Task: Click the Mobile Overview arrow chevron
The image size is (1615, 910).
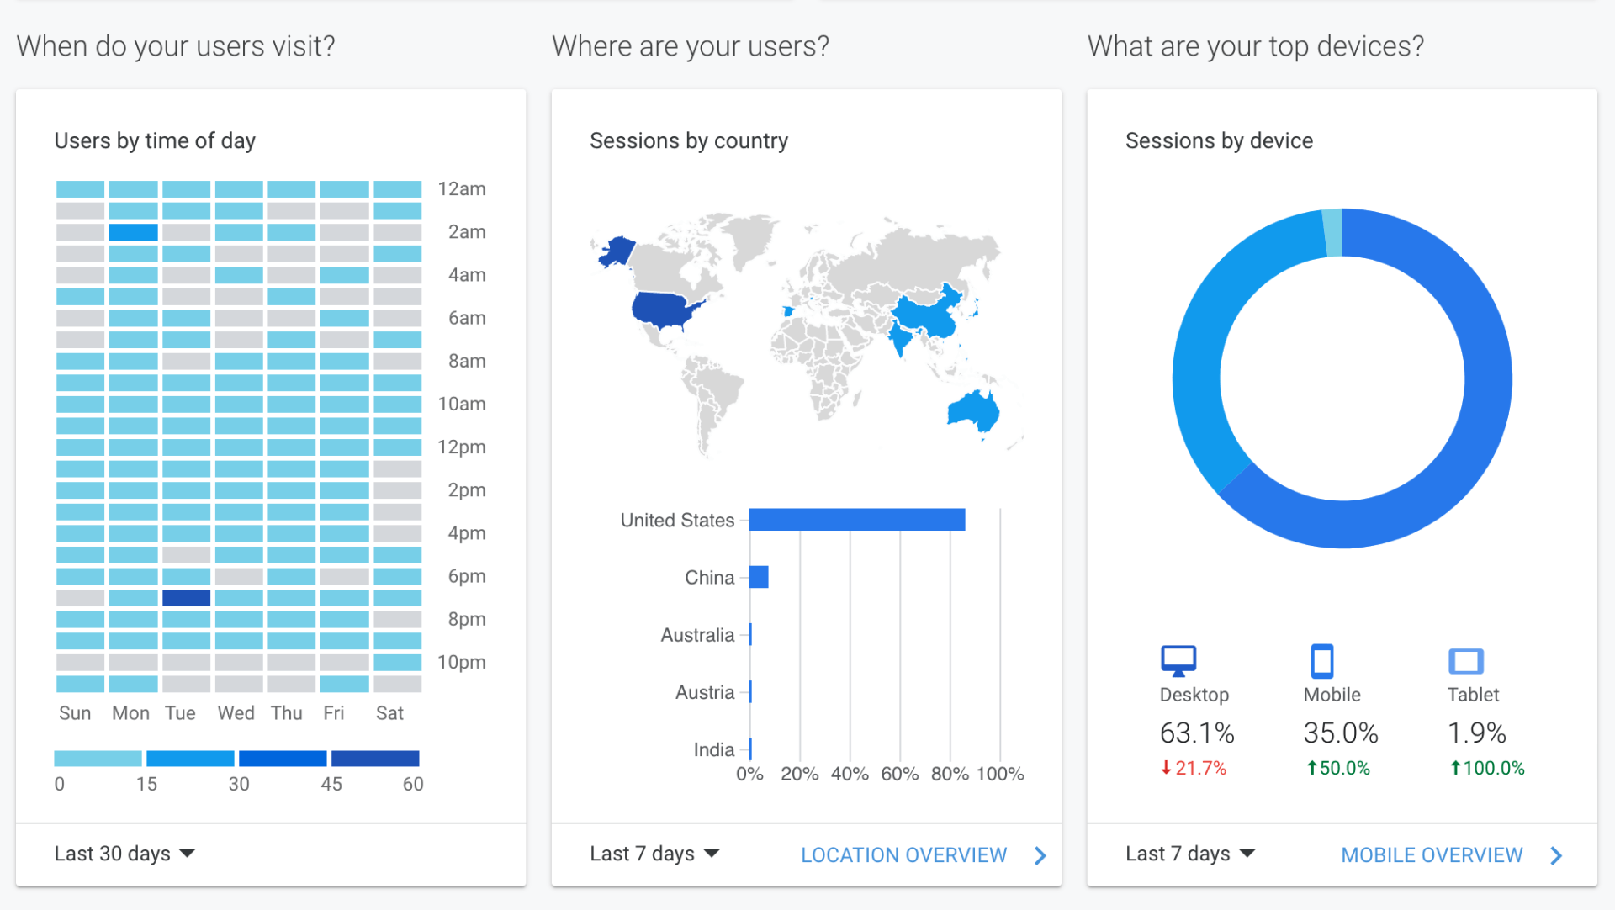Action: pyautogui.click(x=1556, y=855)
